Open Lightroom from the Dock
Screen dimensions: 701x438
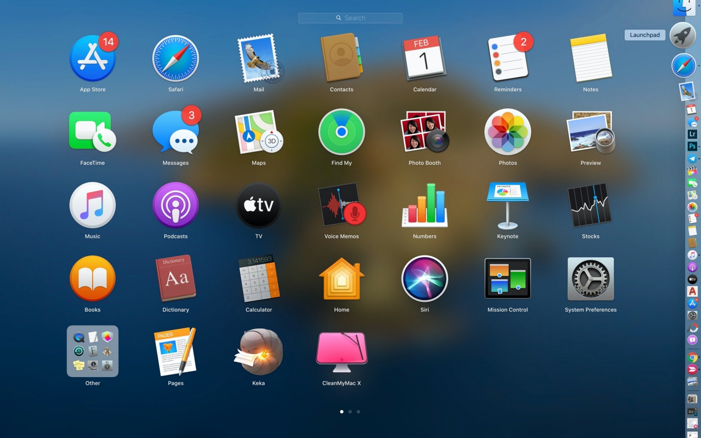point(692,134)
